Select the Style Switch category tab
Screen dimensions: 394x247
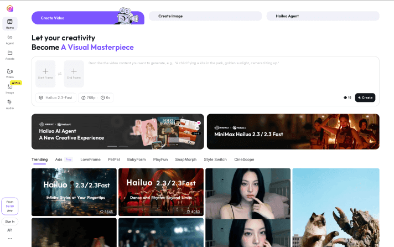click(x=215, y=159)
